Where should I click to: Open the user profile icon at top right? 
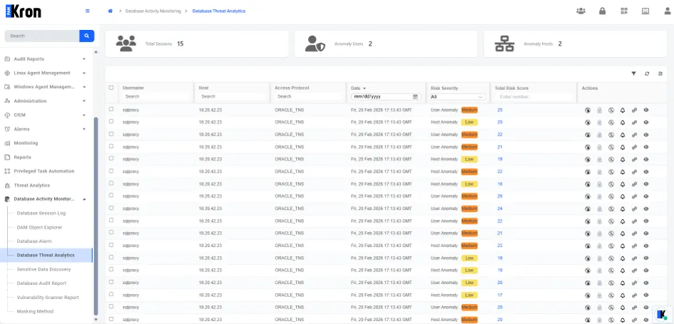pos(668,11)
